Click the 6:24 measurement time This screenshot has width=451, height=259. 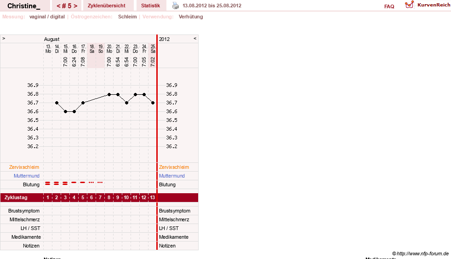74,62
